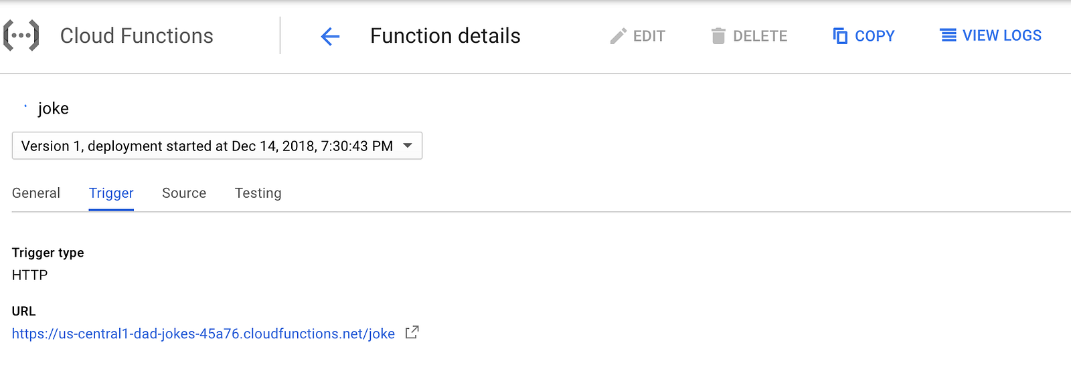
Task: Expand the version dropdown arrow
Action: click(x=408, y=146)
